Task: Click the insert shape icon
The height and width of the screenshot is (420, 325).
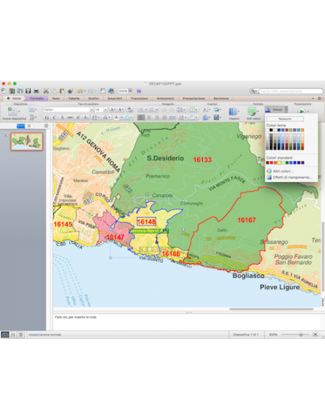Action: click(x=206, y=117)
